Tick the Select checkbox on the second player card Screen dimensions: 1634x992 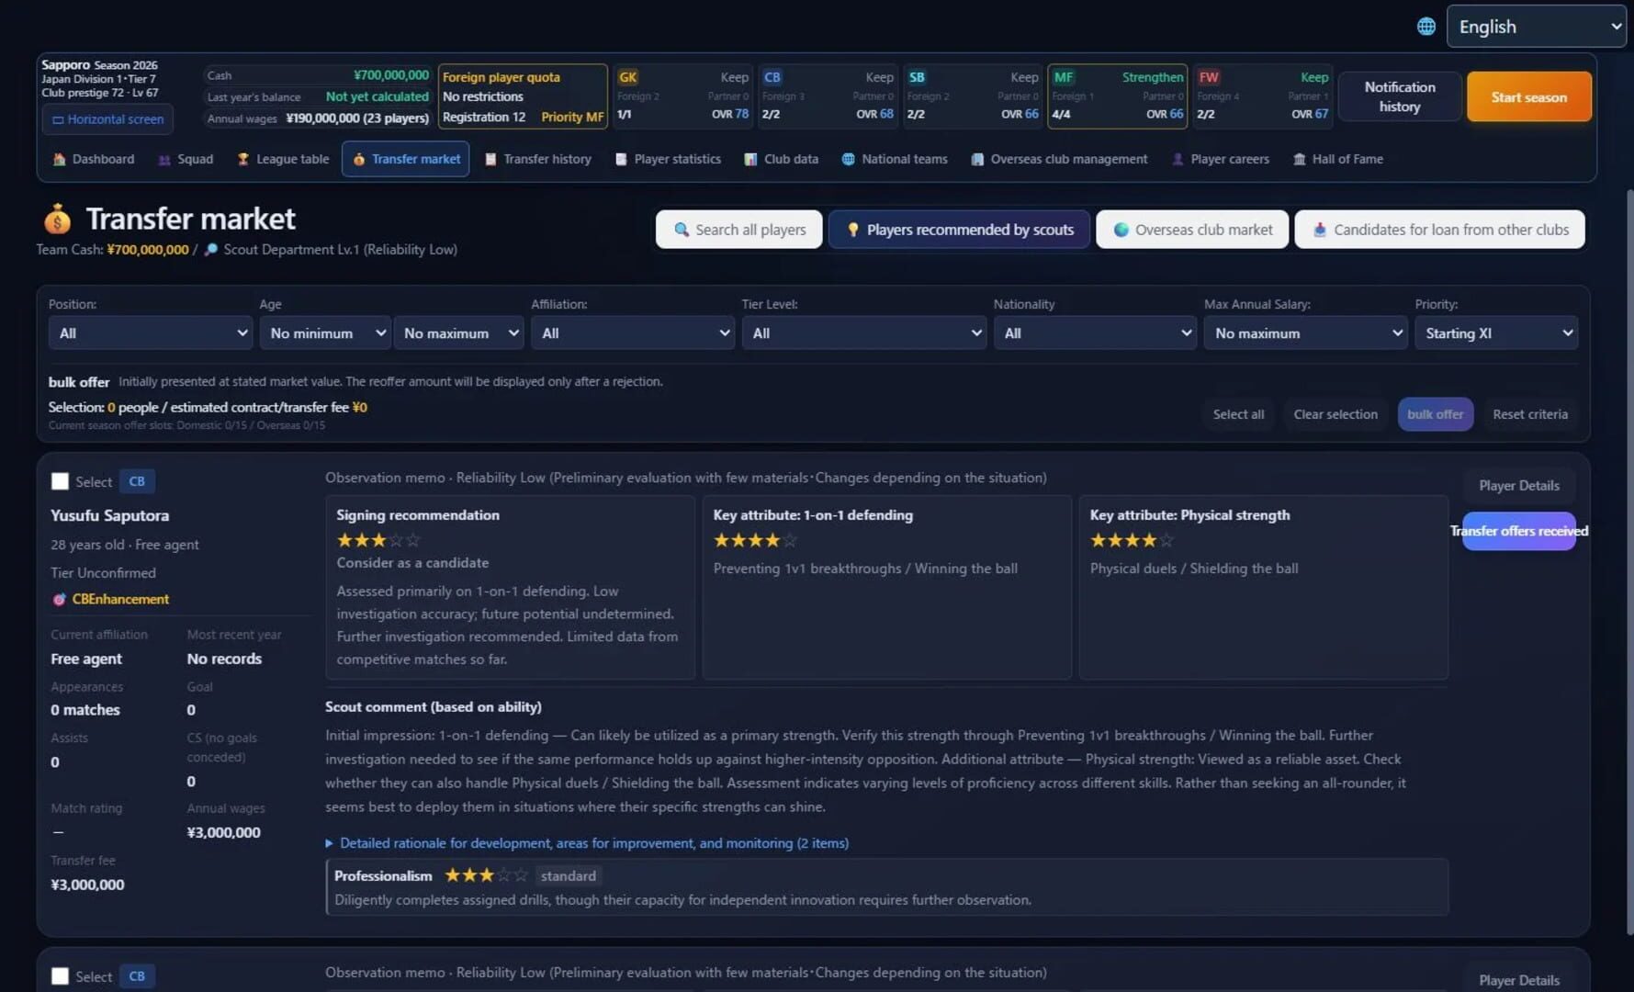click(x=60, y=976)
